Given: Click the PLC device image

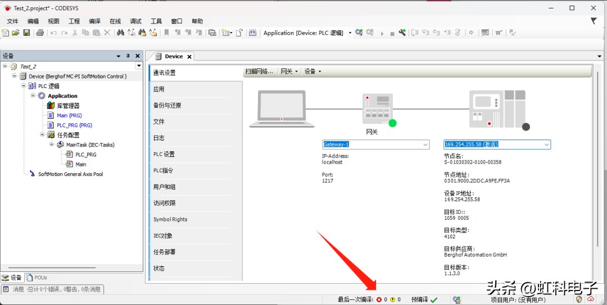Looking at the screenshot, I should point(497,109).
